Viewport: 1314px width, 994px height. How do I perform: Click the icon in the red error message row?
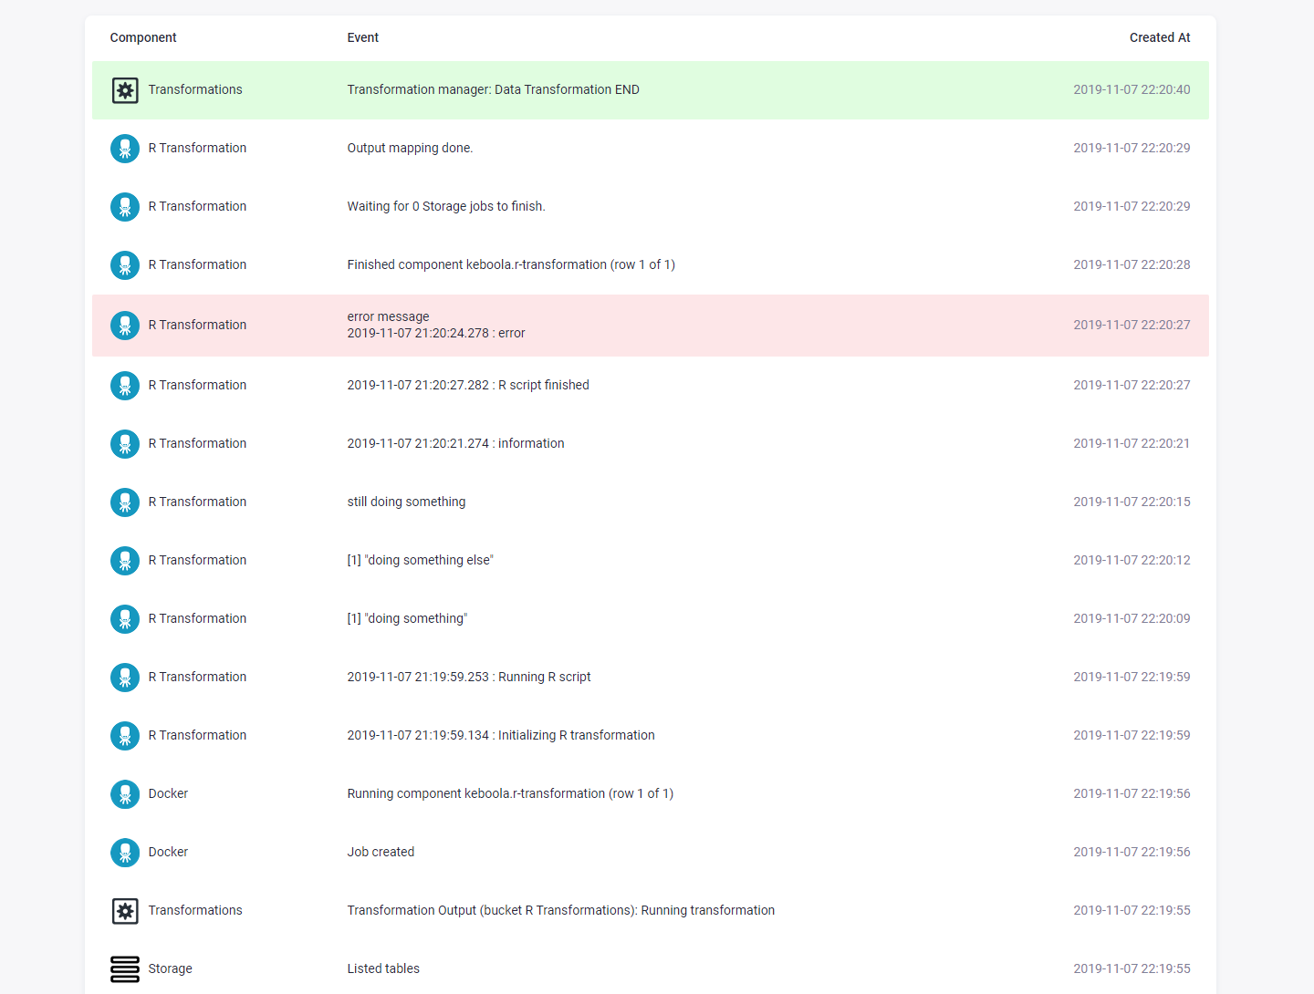125,326
